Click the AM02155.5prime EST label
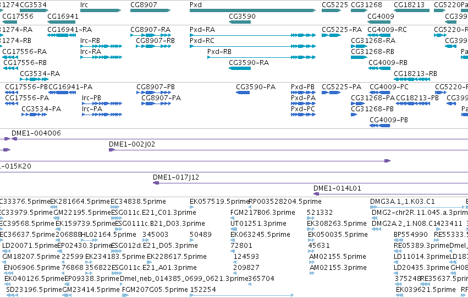The width and height of the screenshot is (468, 298). click(x=338, y=257)
